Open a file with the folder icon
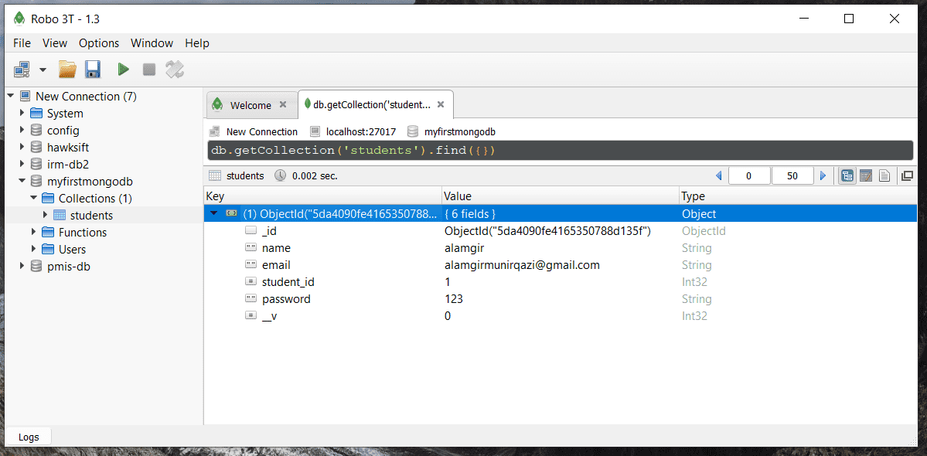 point(67,70)
